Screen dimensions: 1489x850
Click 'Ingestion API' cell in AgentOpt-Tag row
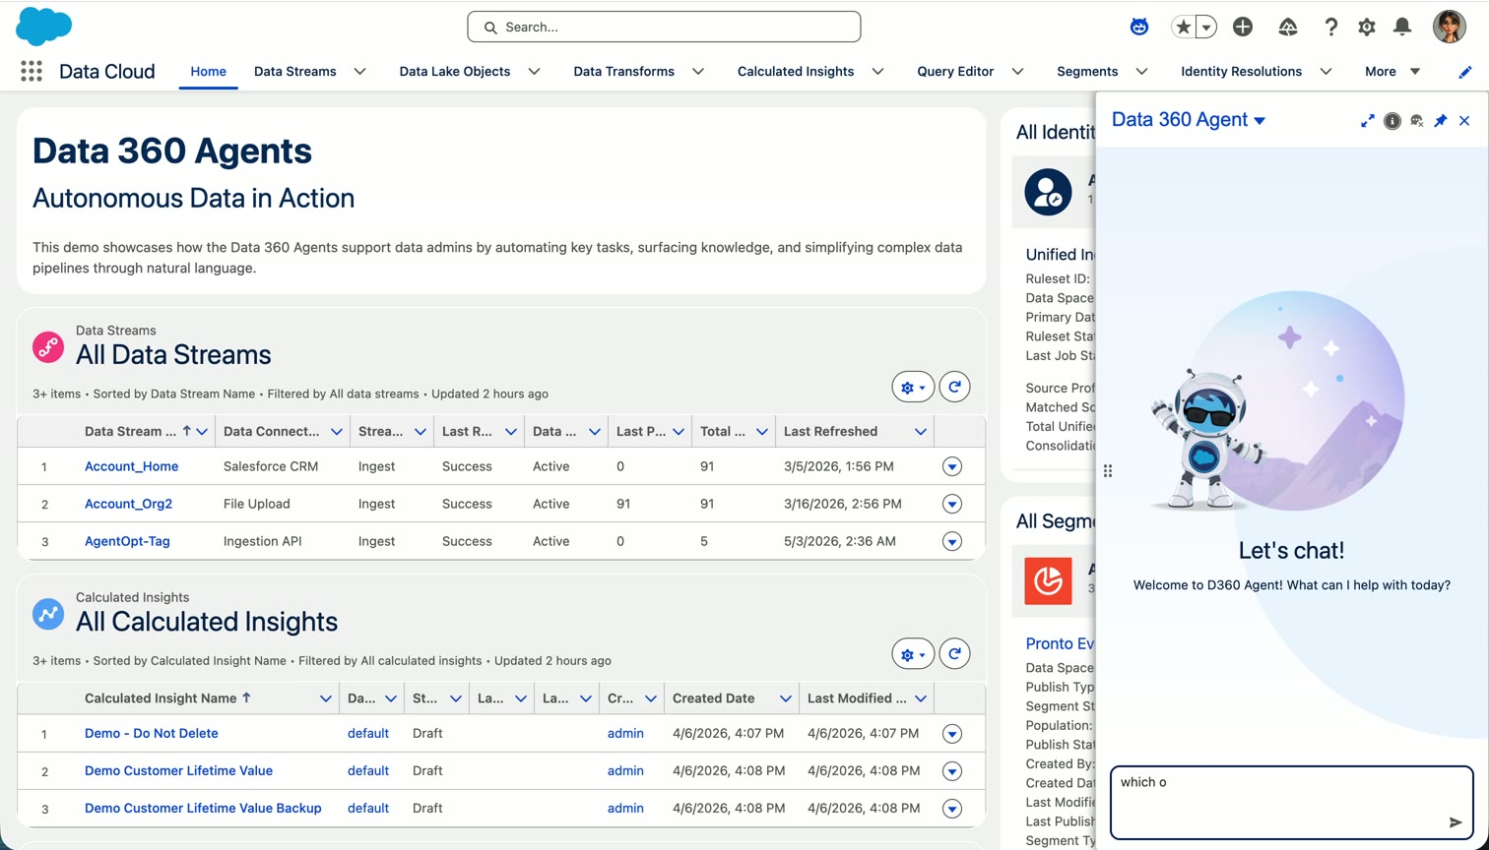coord(264,541)
